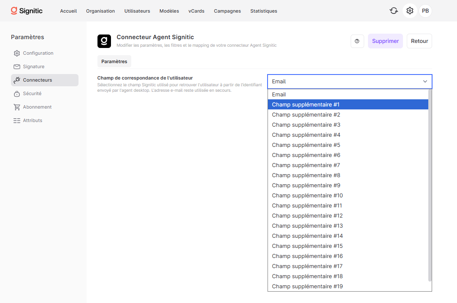Open Abonnement in settings sidebar

tap(45, 107)
